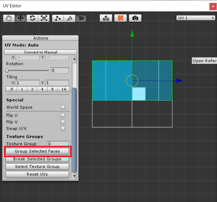Click Break Selected Groups button
The width and height of the screenshot is (217, 202).
[37, 159]
